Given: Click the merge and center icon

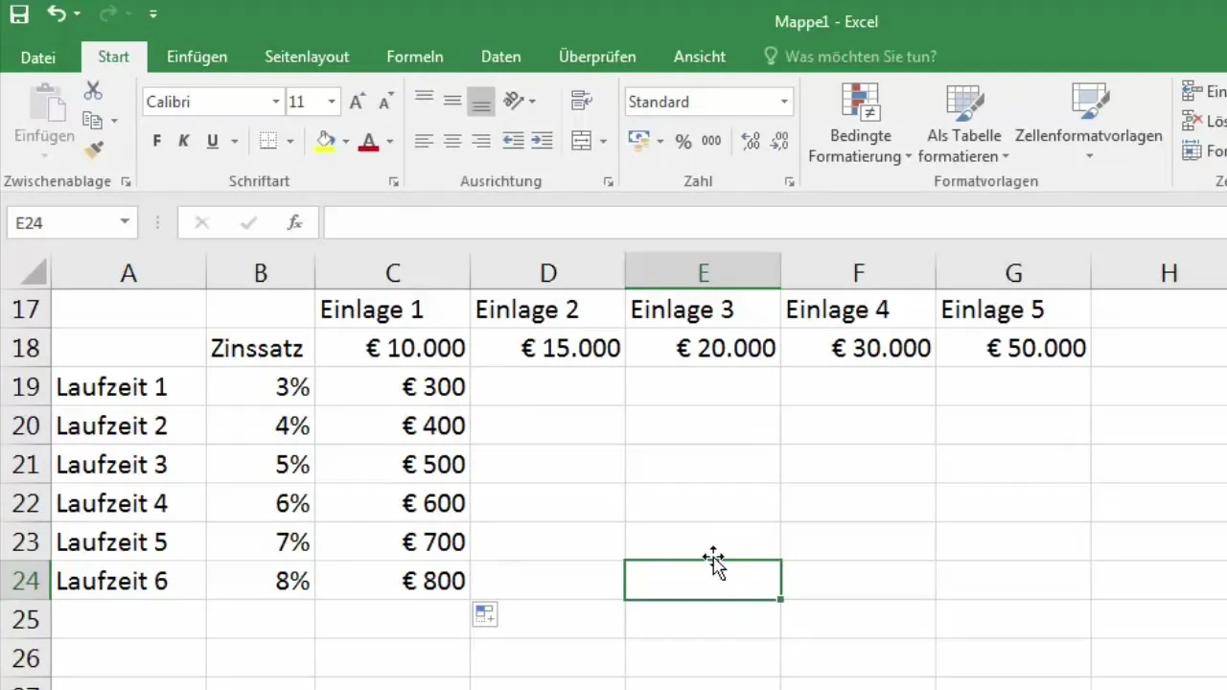Looking at the screenshot, I should click(581, 142).
